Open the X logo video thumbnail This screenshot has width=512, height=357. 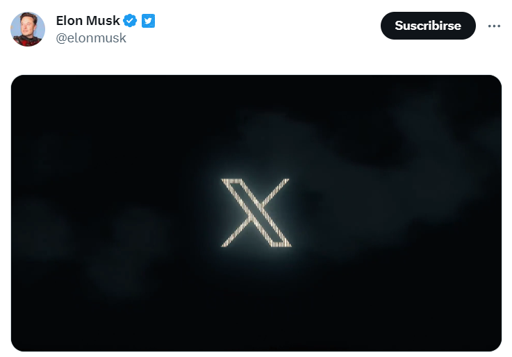click(x=256, y=213)
